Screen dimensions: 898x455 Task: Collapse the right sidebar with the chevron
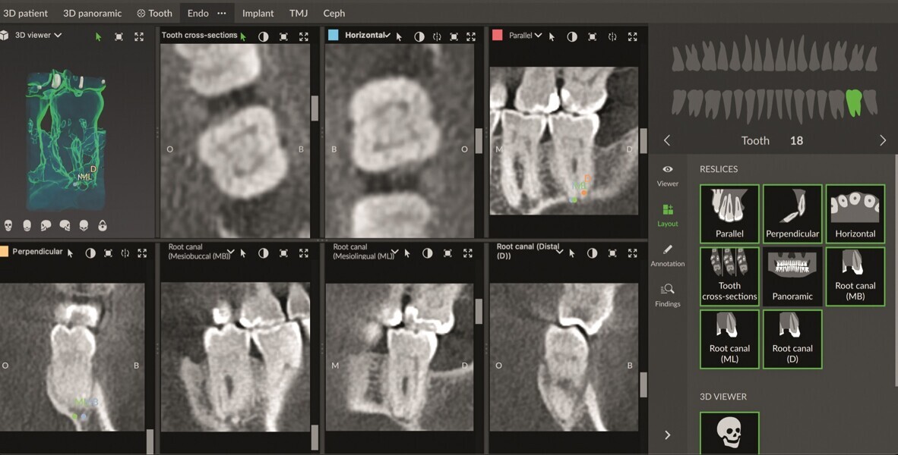(x=667, y=435)
